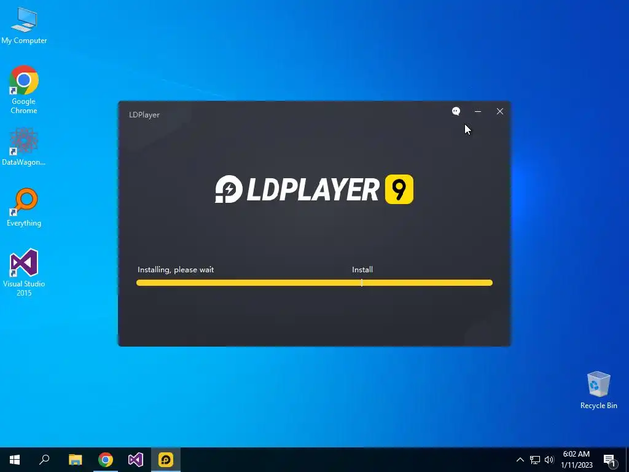Click the yellow installation progress bar
The width and height of the screenshot is (629, 472).
[x=314, y=283]
